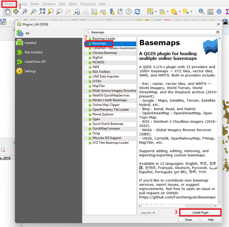The image size is (229, 227).
Task: Open the Help menu
Action: pyautogui.click(x=102, y=4)
